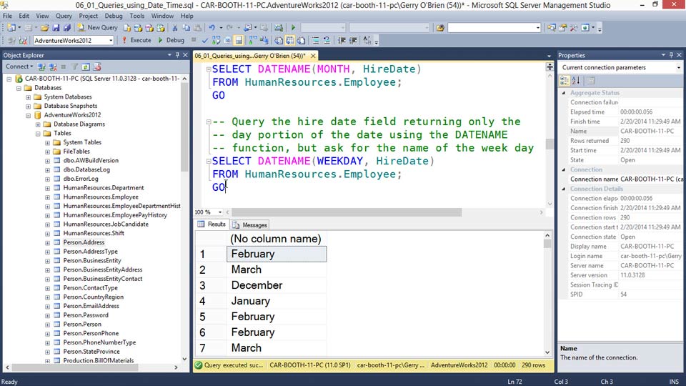
Task: Open the Tools menu
Action: [x=137, y=16]
